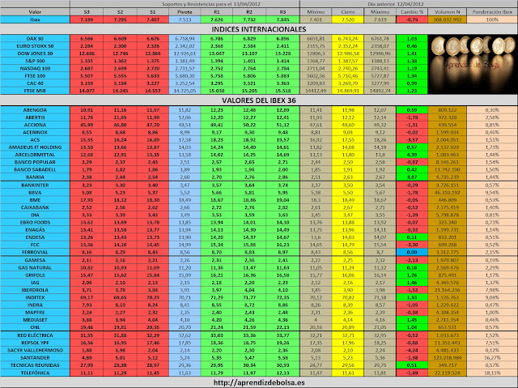518x388 pixels.
Task: Click the FTSE MIB row label
Action: pos(35,91)
